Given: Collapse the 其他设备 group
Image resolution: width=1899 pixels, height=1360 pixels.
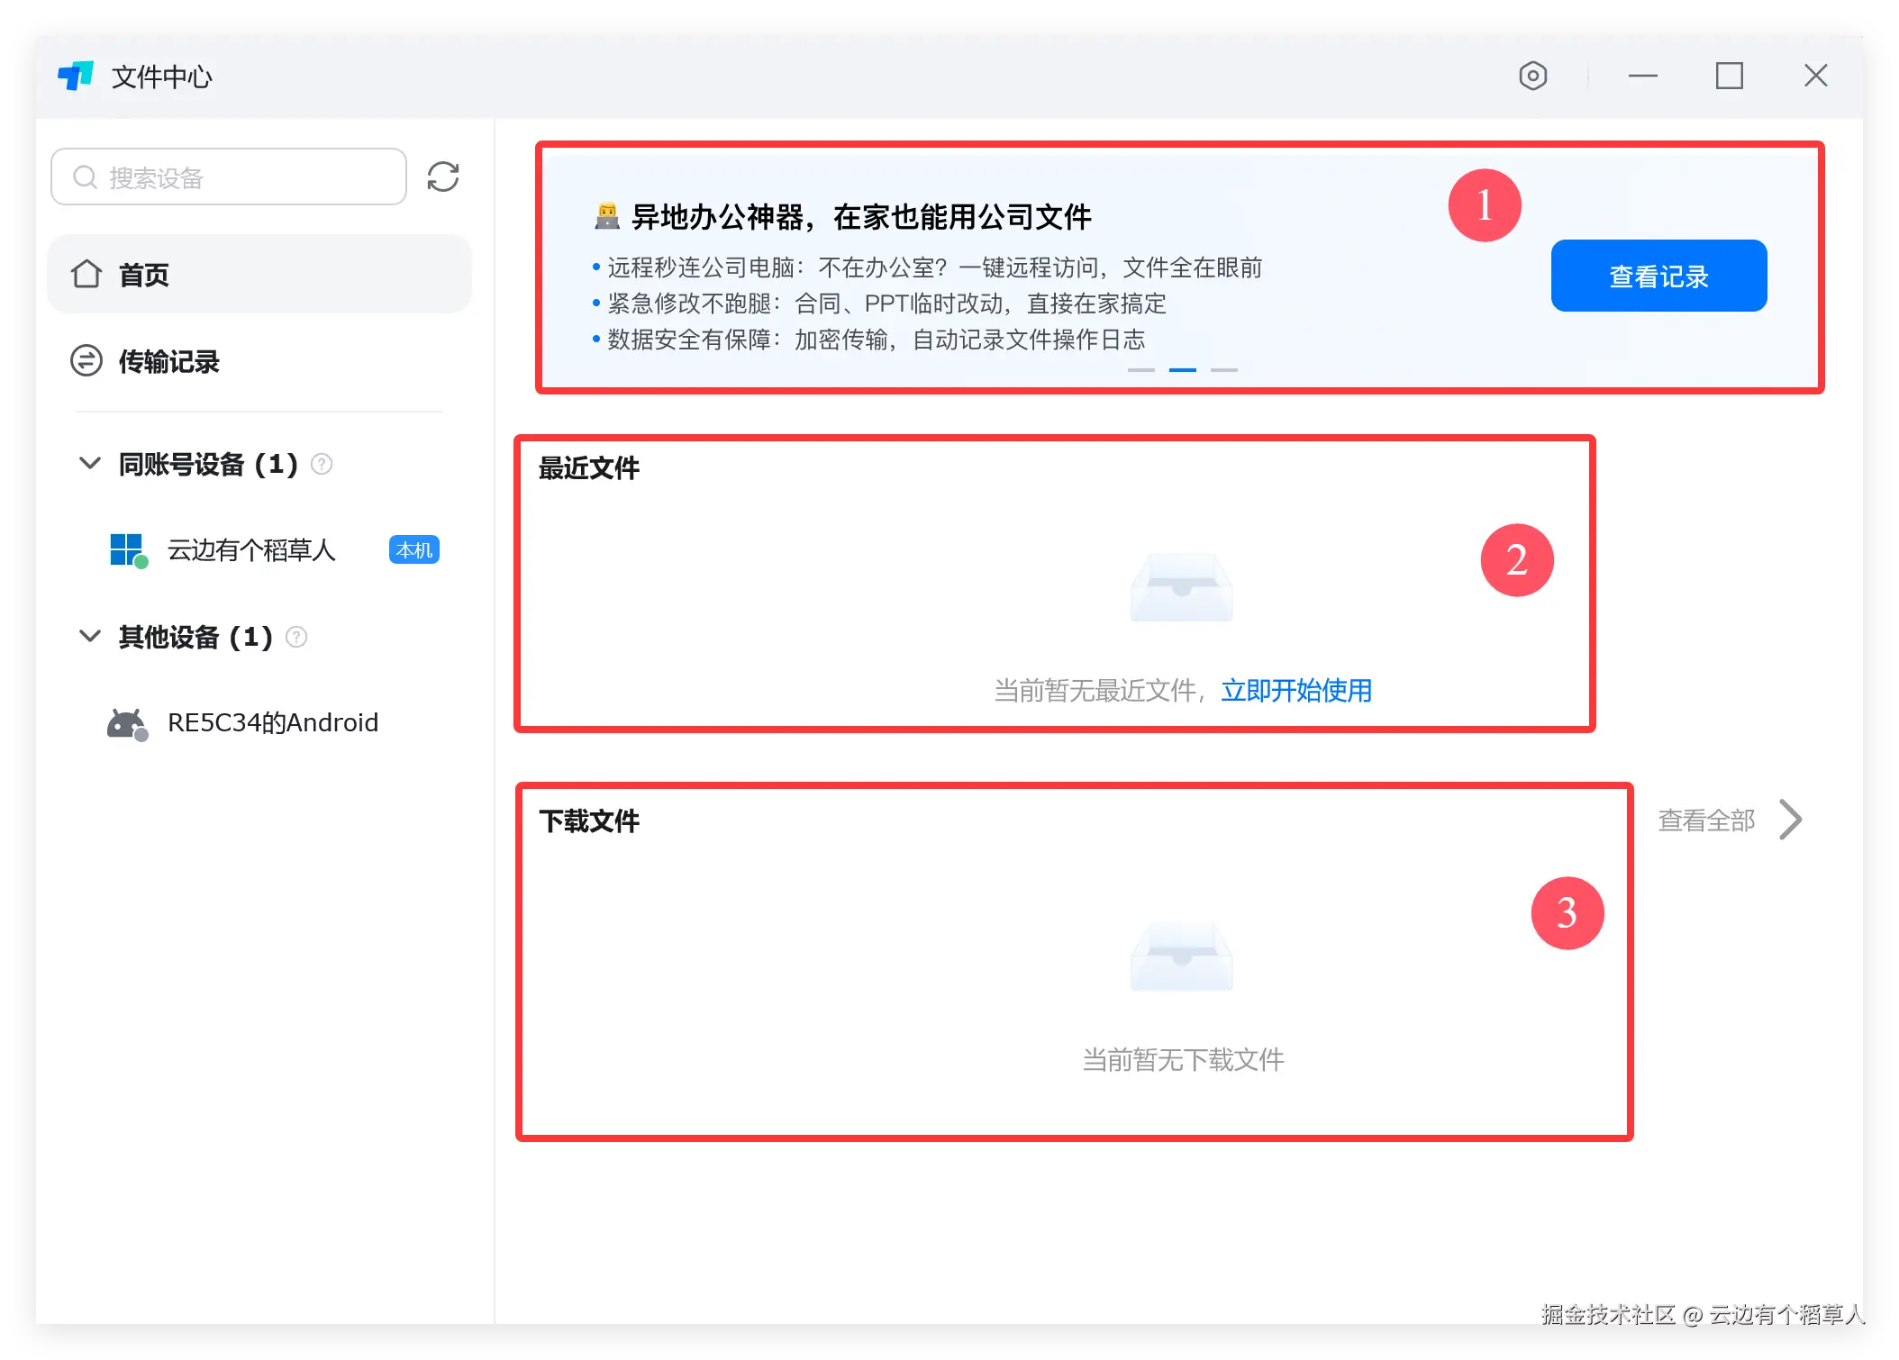Looking at the screenshot, I should click(90, 637).
